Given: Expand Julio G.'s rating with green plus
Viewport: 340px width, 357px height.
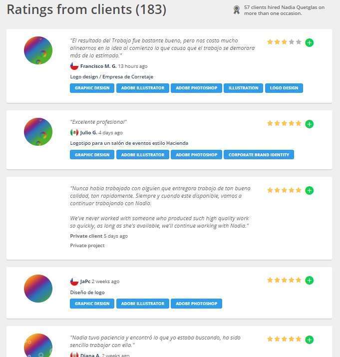Looking at the screenshot, I should [309, 124].
